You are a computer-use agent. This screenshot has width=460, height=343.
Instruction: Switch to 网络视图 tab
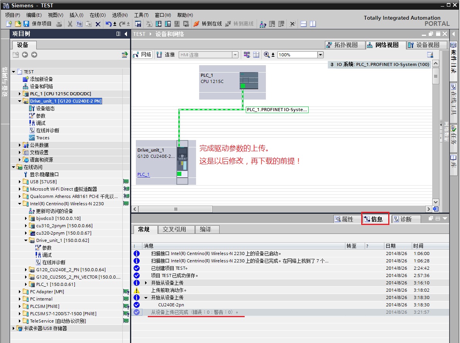(x=386, y=45)
